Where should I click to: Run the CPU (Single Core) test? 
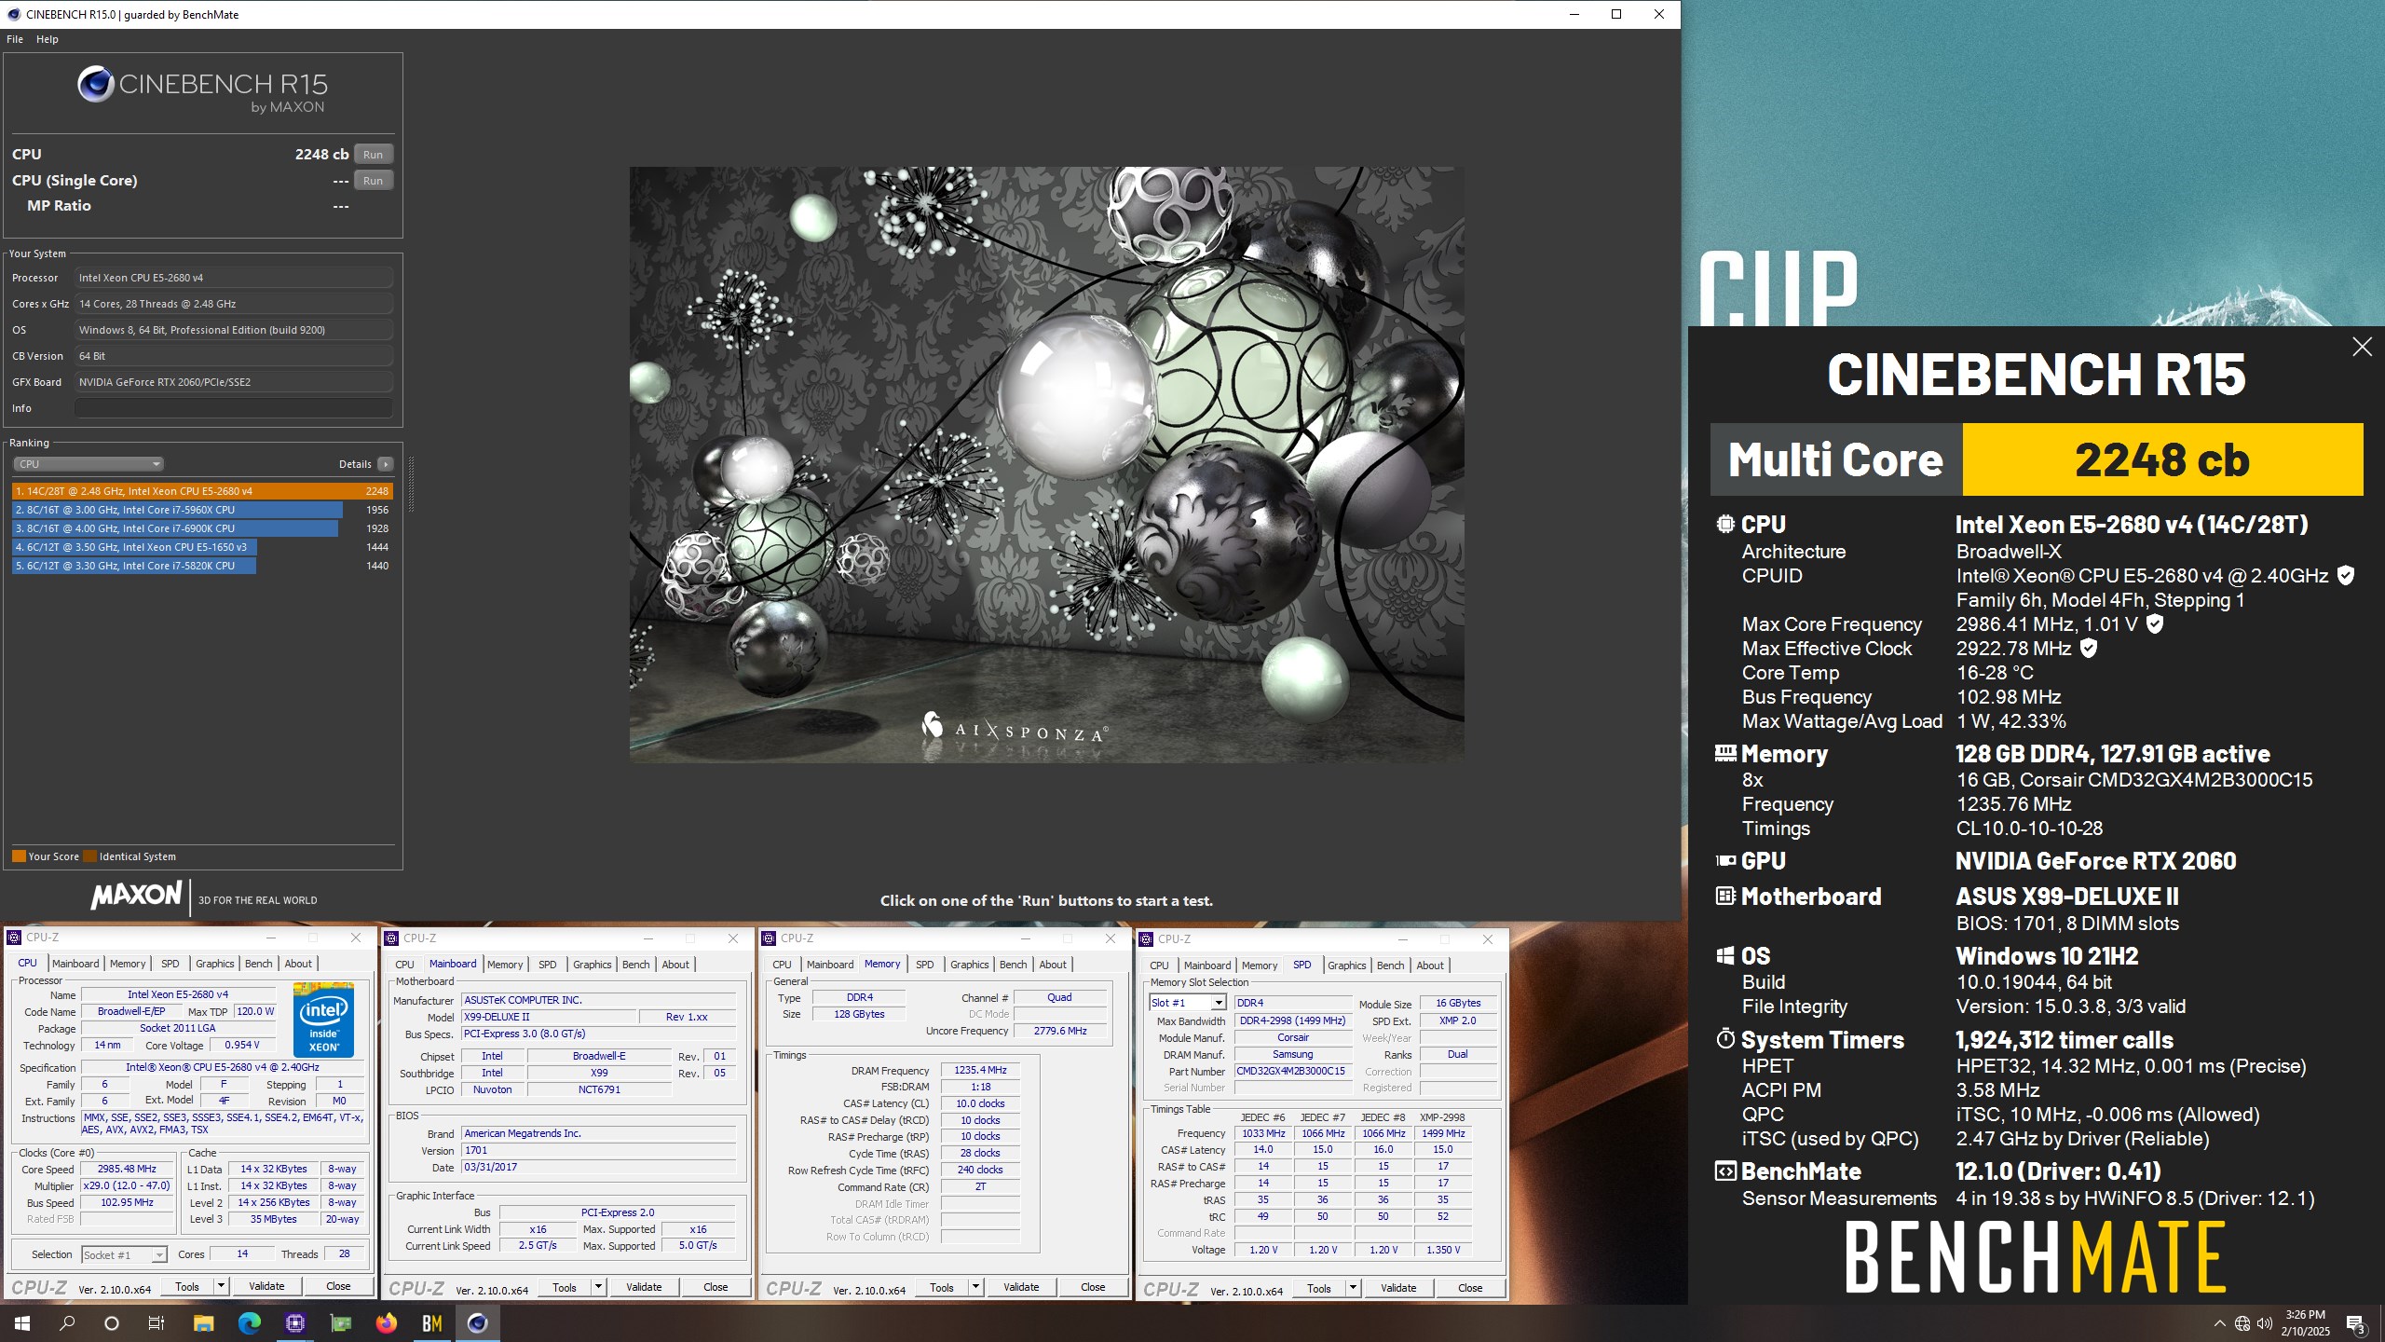coord(373,181)
